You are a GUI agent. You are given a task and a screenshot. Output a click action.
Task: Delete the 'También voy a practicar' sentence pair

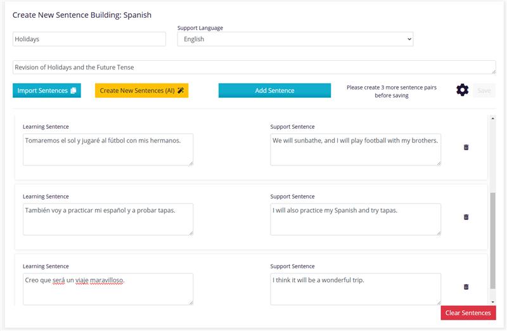pyautogui.click(x=466, y=217)
